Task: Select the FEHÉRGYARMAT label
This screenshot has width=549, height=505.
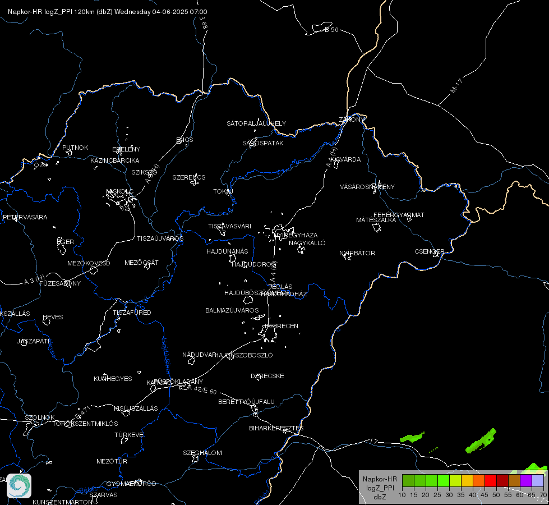Action: (x=399, y=215)
